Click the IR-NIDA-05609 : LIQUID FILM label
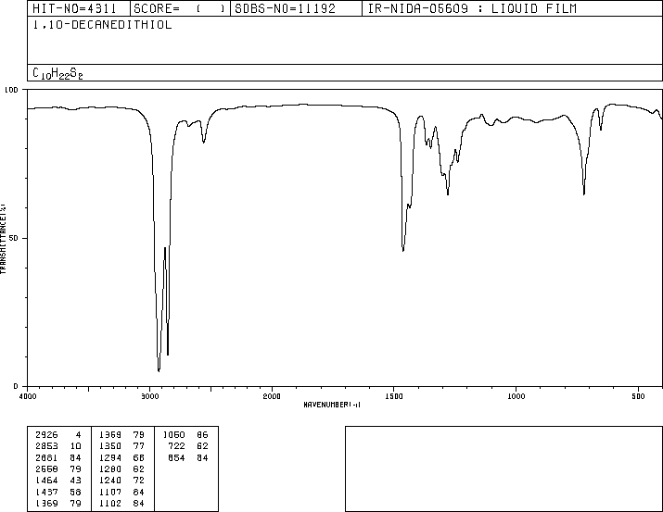This screenshot has width=663, height=512. point(472,8)
